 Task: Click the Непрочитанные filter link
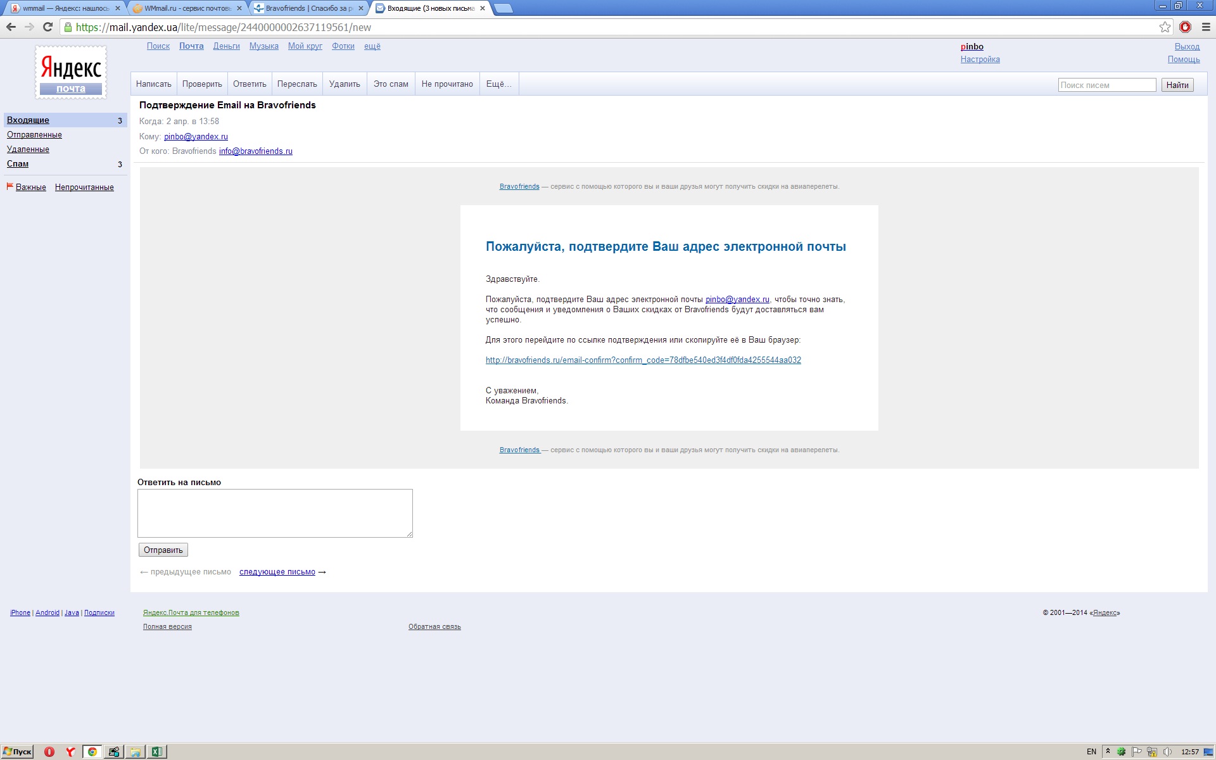[x=84, y=187]
